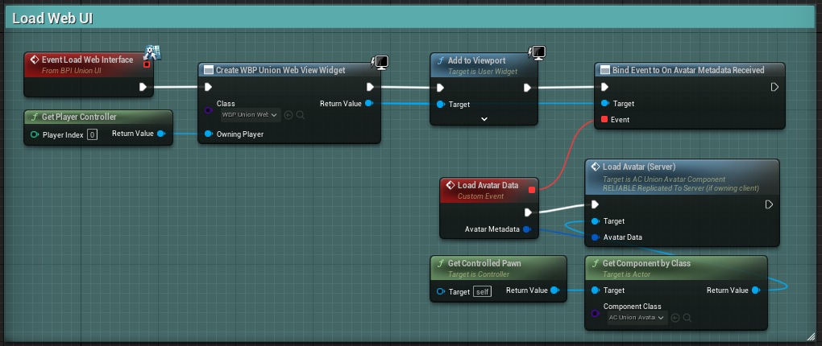
Task: Click the interface icon above Event Load Web Interface
Action: coord(152,52)
